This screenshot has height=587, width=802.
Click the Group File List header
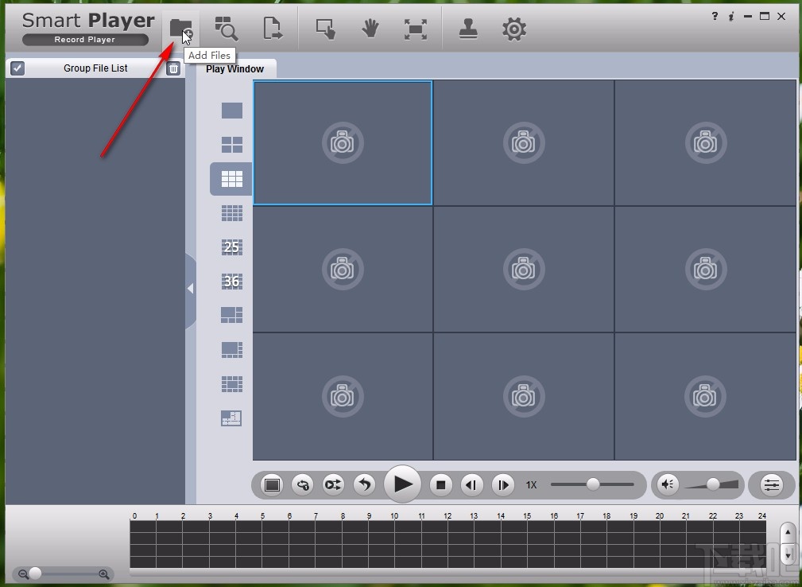pos(95,68)
